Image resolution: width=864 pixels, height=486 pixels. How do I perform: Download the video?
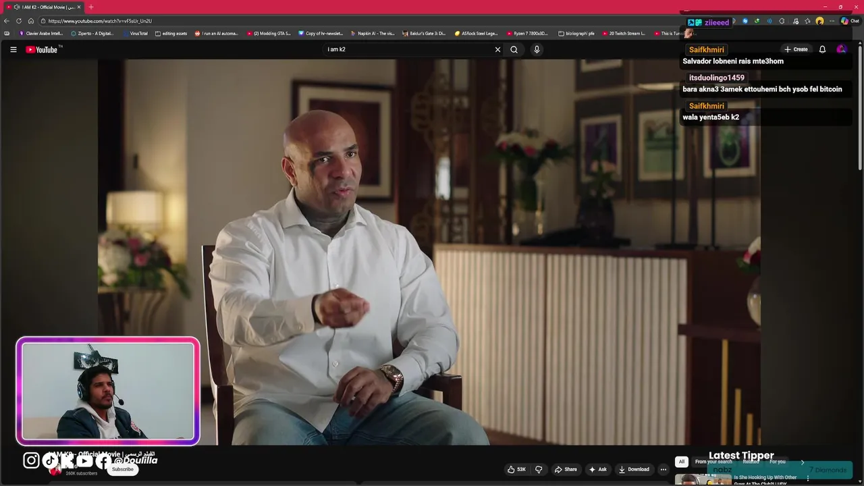pos(634,469)
